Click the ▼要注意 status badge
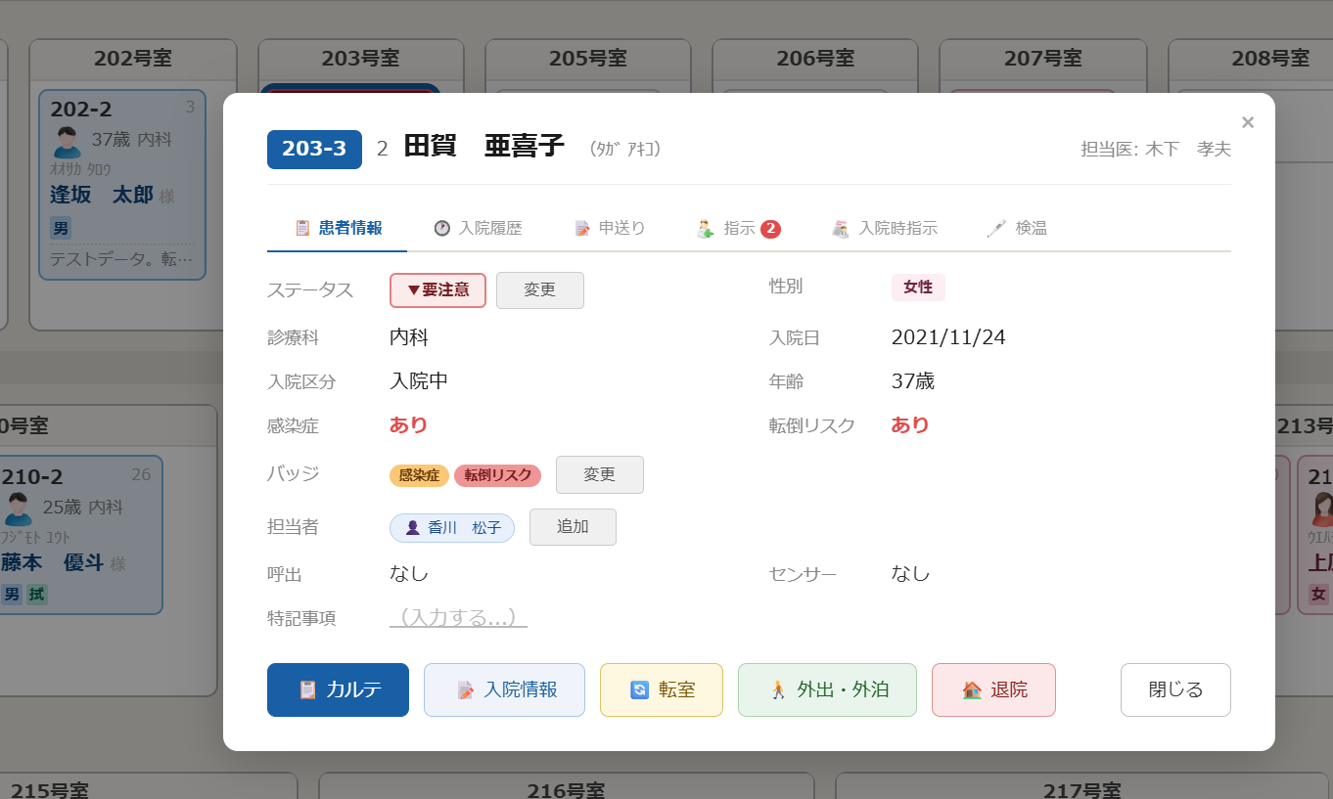 click(x=437, y=290)
